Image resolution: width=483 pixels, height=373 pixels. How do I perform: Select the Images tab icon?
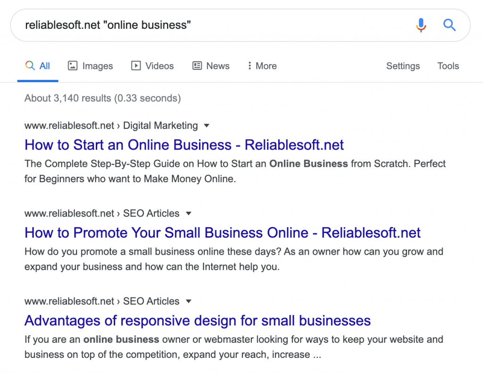(x=73, y=66)
